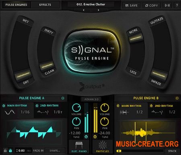Click the waveform icon under Engine B Main Rhythm

[x=124, y=112]
